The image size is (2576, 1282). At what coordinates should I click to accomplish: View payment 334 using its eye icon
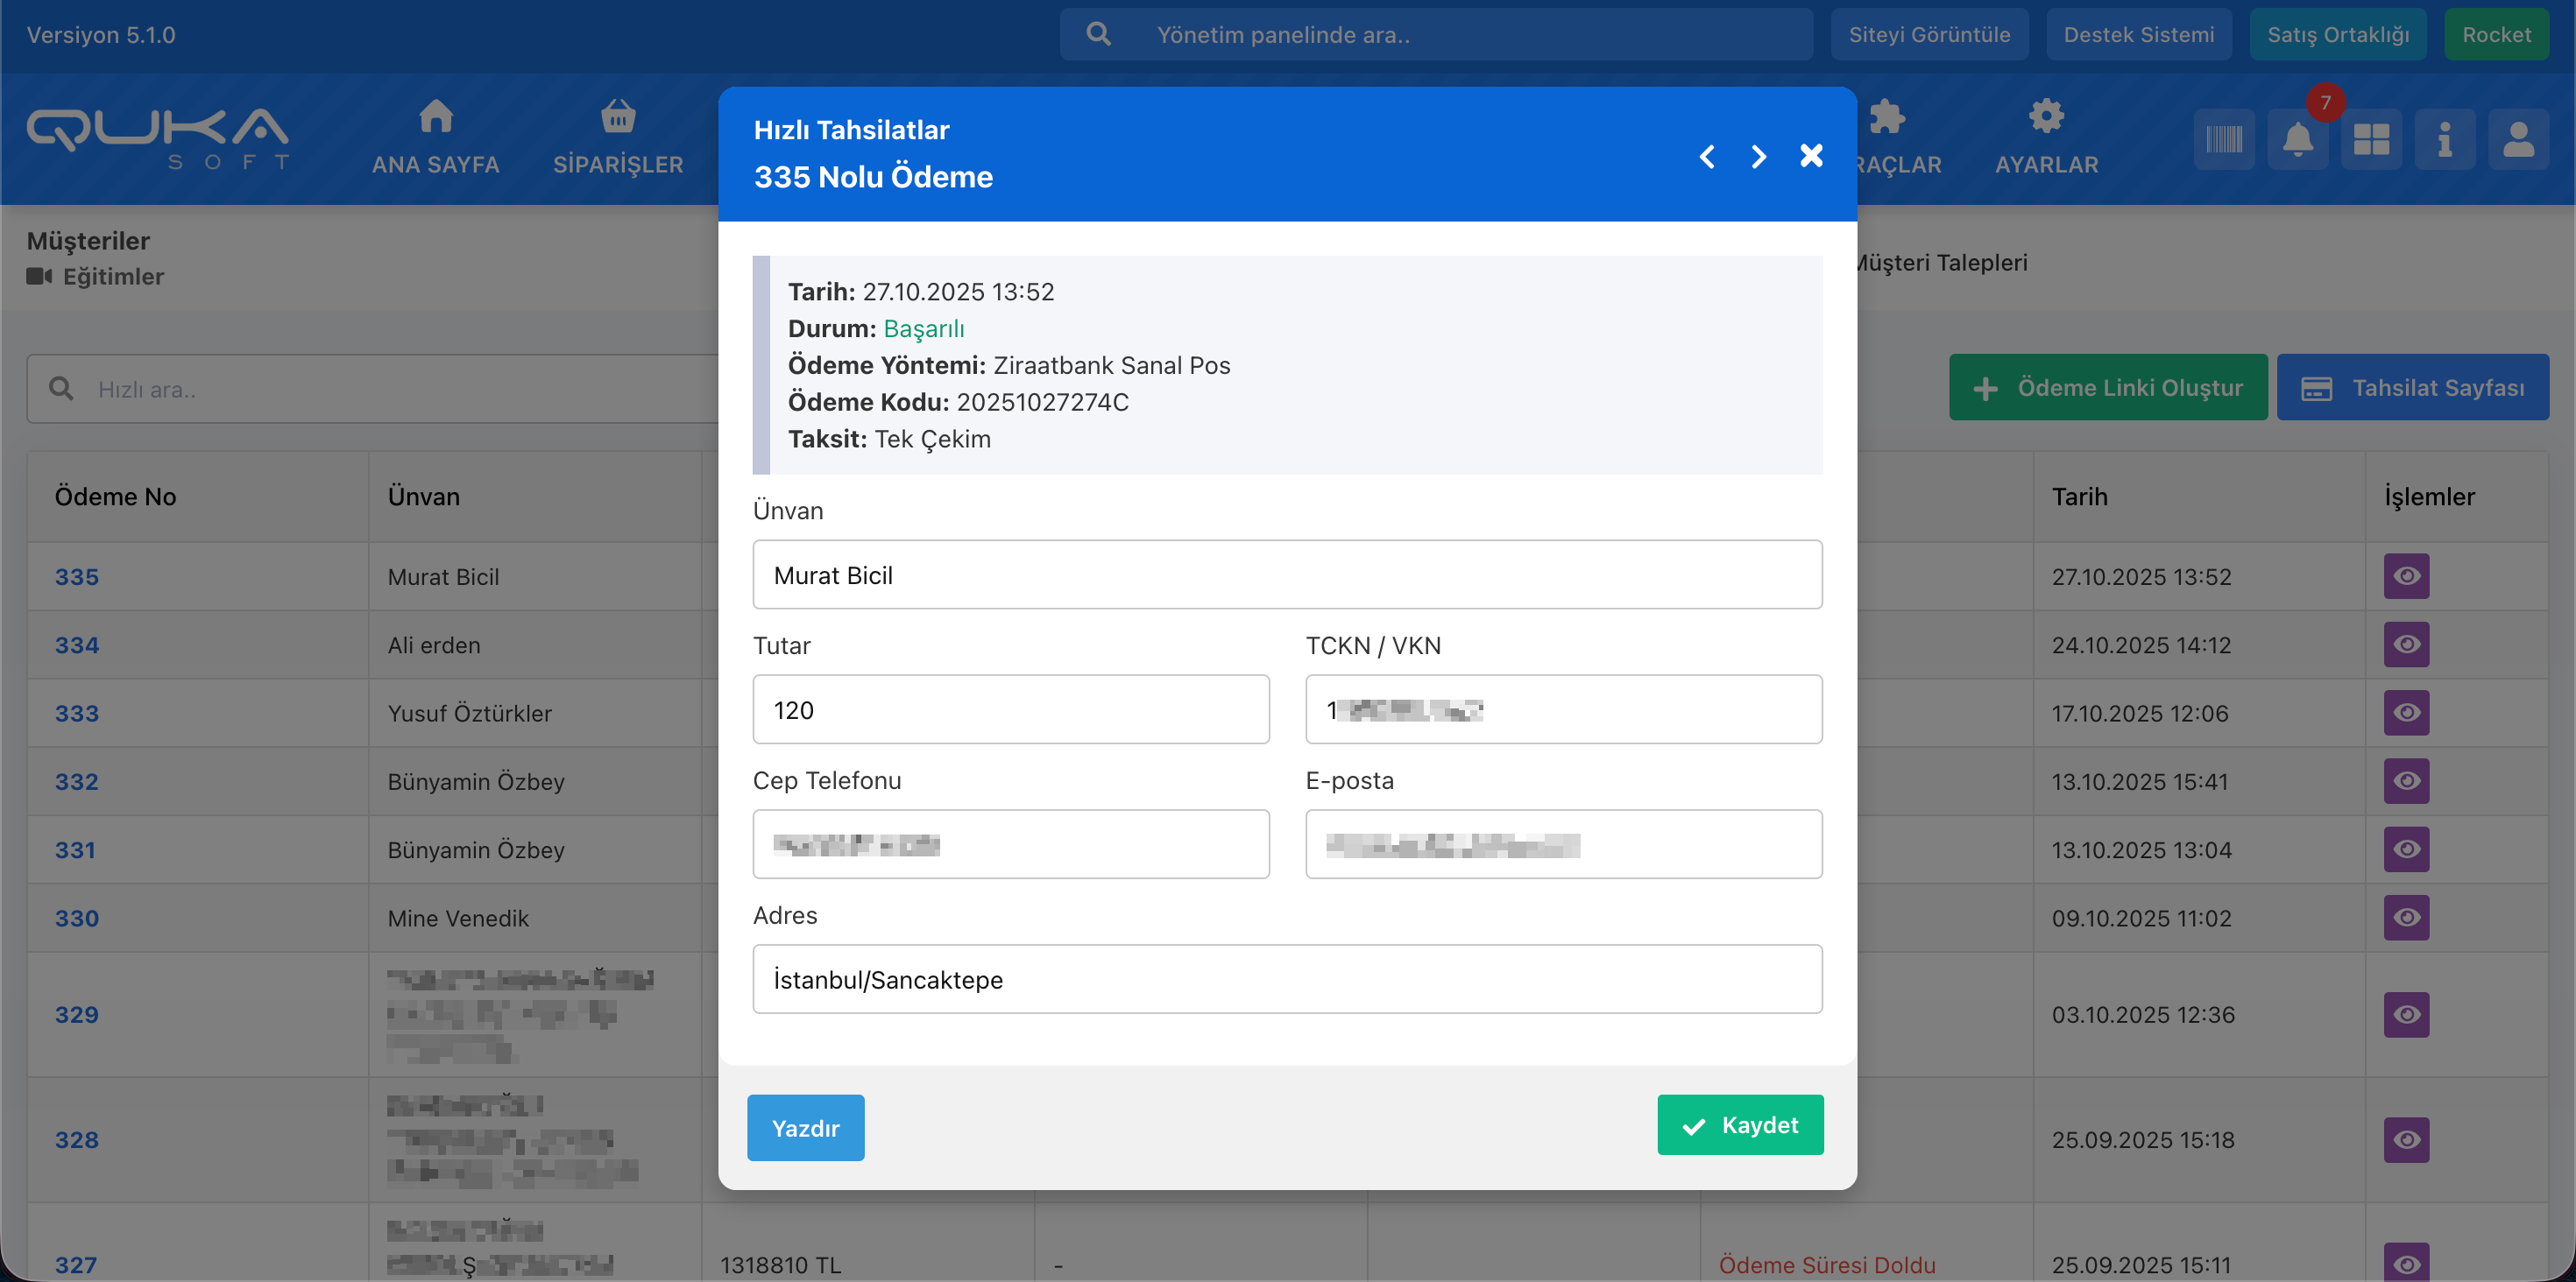(x=2406, y=645)
